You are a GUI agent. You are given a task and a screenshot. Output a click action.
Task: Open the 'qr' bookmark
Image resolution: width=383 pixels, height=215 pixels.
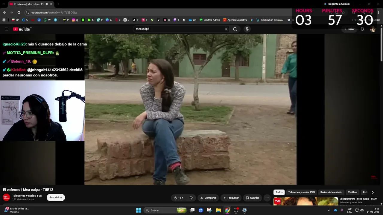tap(167, 20)
